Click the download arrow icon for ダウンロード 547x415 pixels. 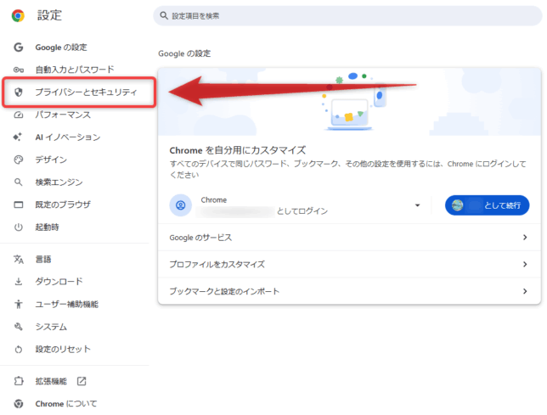click(x=19, y=282)
